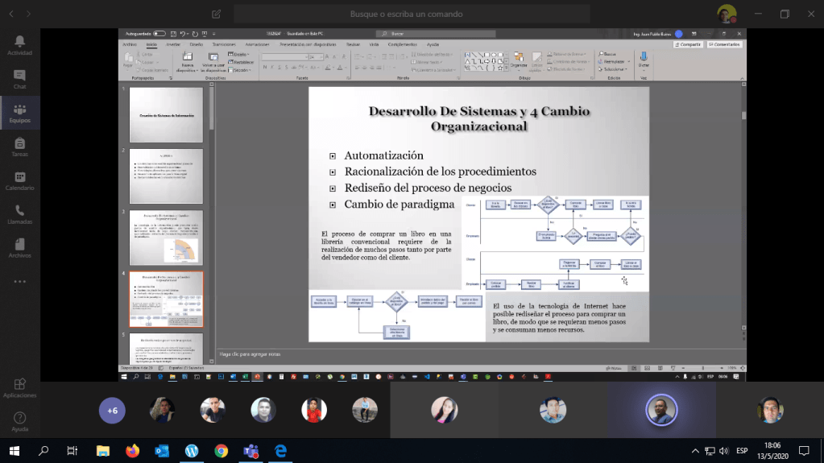The height and width of the screenshot is (463, 824).
Task: Expand more apps ellipsis in Teams sidebar
Action: pyautogui.click(x=19, y=282)
